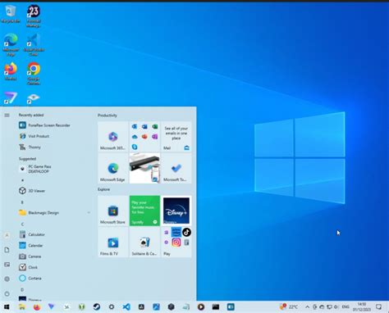Open the media player taskbar icon
The image size is (389, 313).
coord(201,307)
